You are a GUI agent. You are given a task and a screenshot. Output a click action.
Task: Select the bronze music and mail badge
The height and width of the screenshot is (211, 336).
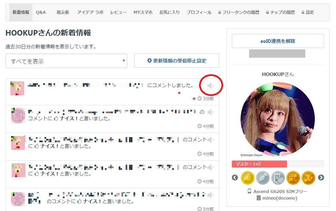pyautogui.click(x=293, y=178)
